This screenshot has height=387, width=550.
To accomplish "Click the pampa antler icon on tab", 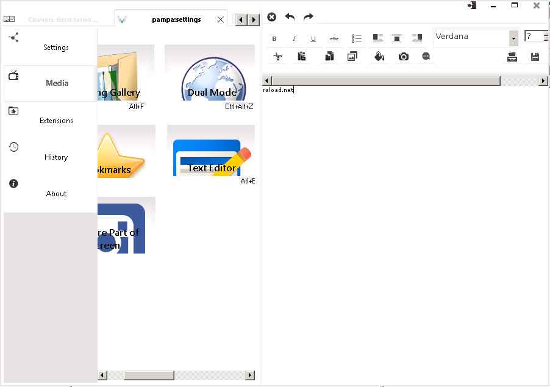I will click(x=122, y=20).
